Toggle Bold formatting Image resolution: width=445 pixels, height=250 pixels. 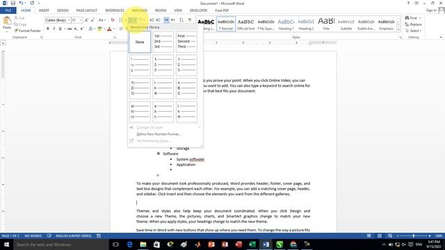[x=48, y=28]
